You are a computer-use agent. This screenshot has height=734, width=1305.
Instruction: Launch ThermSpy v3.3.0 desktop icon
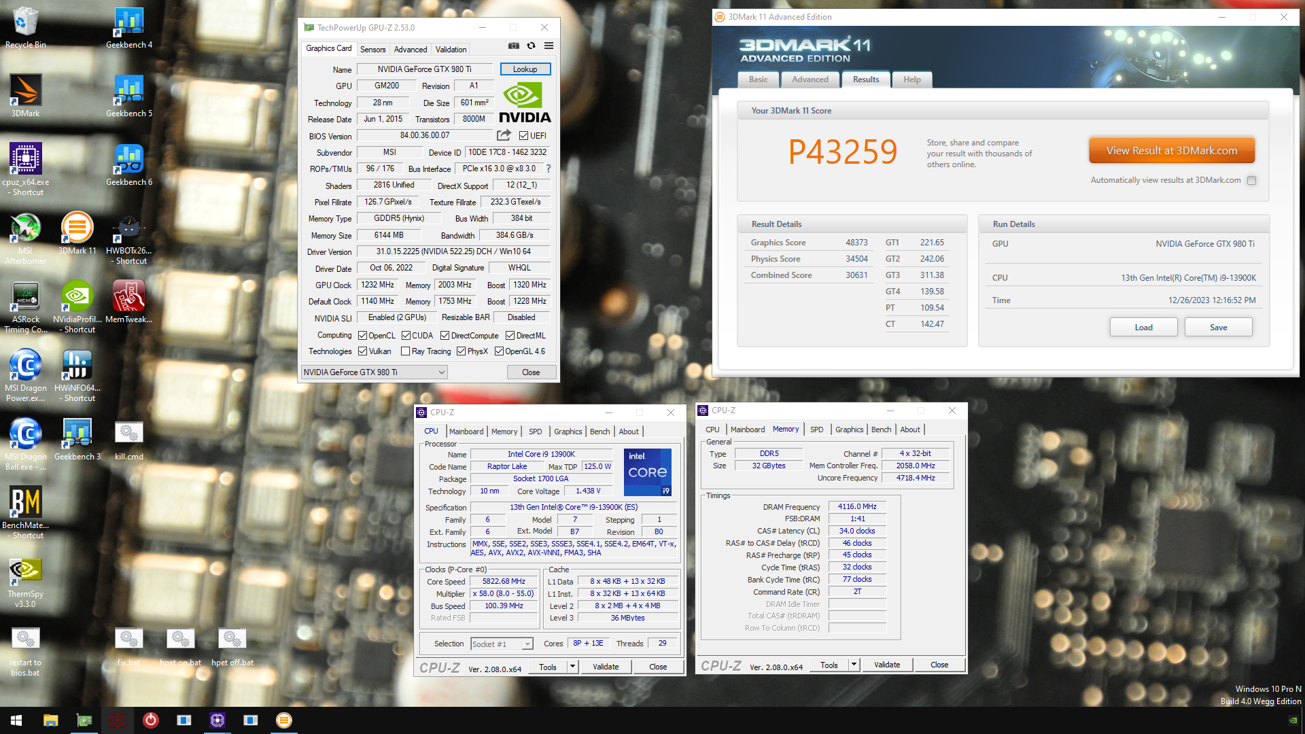point(26,581)
